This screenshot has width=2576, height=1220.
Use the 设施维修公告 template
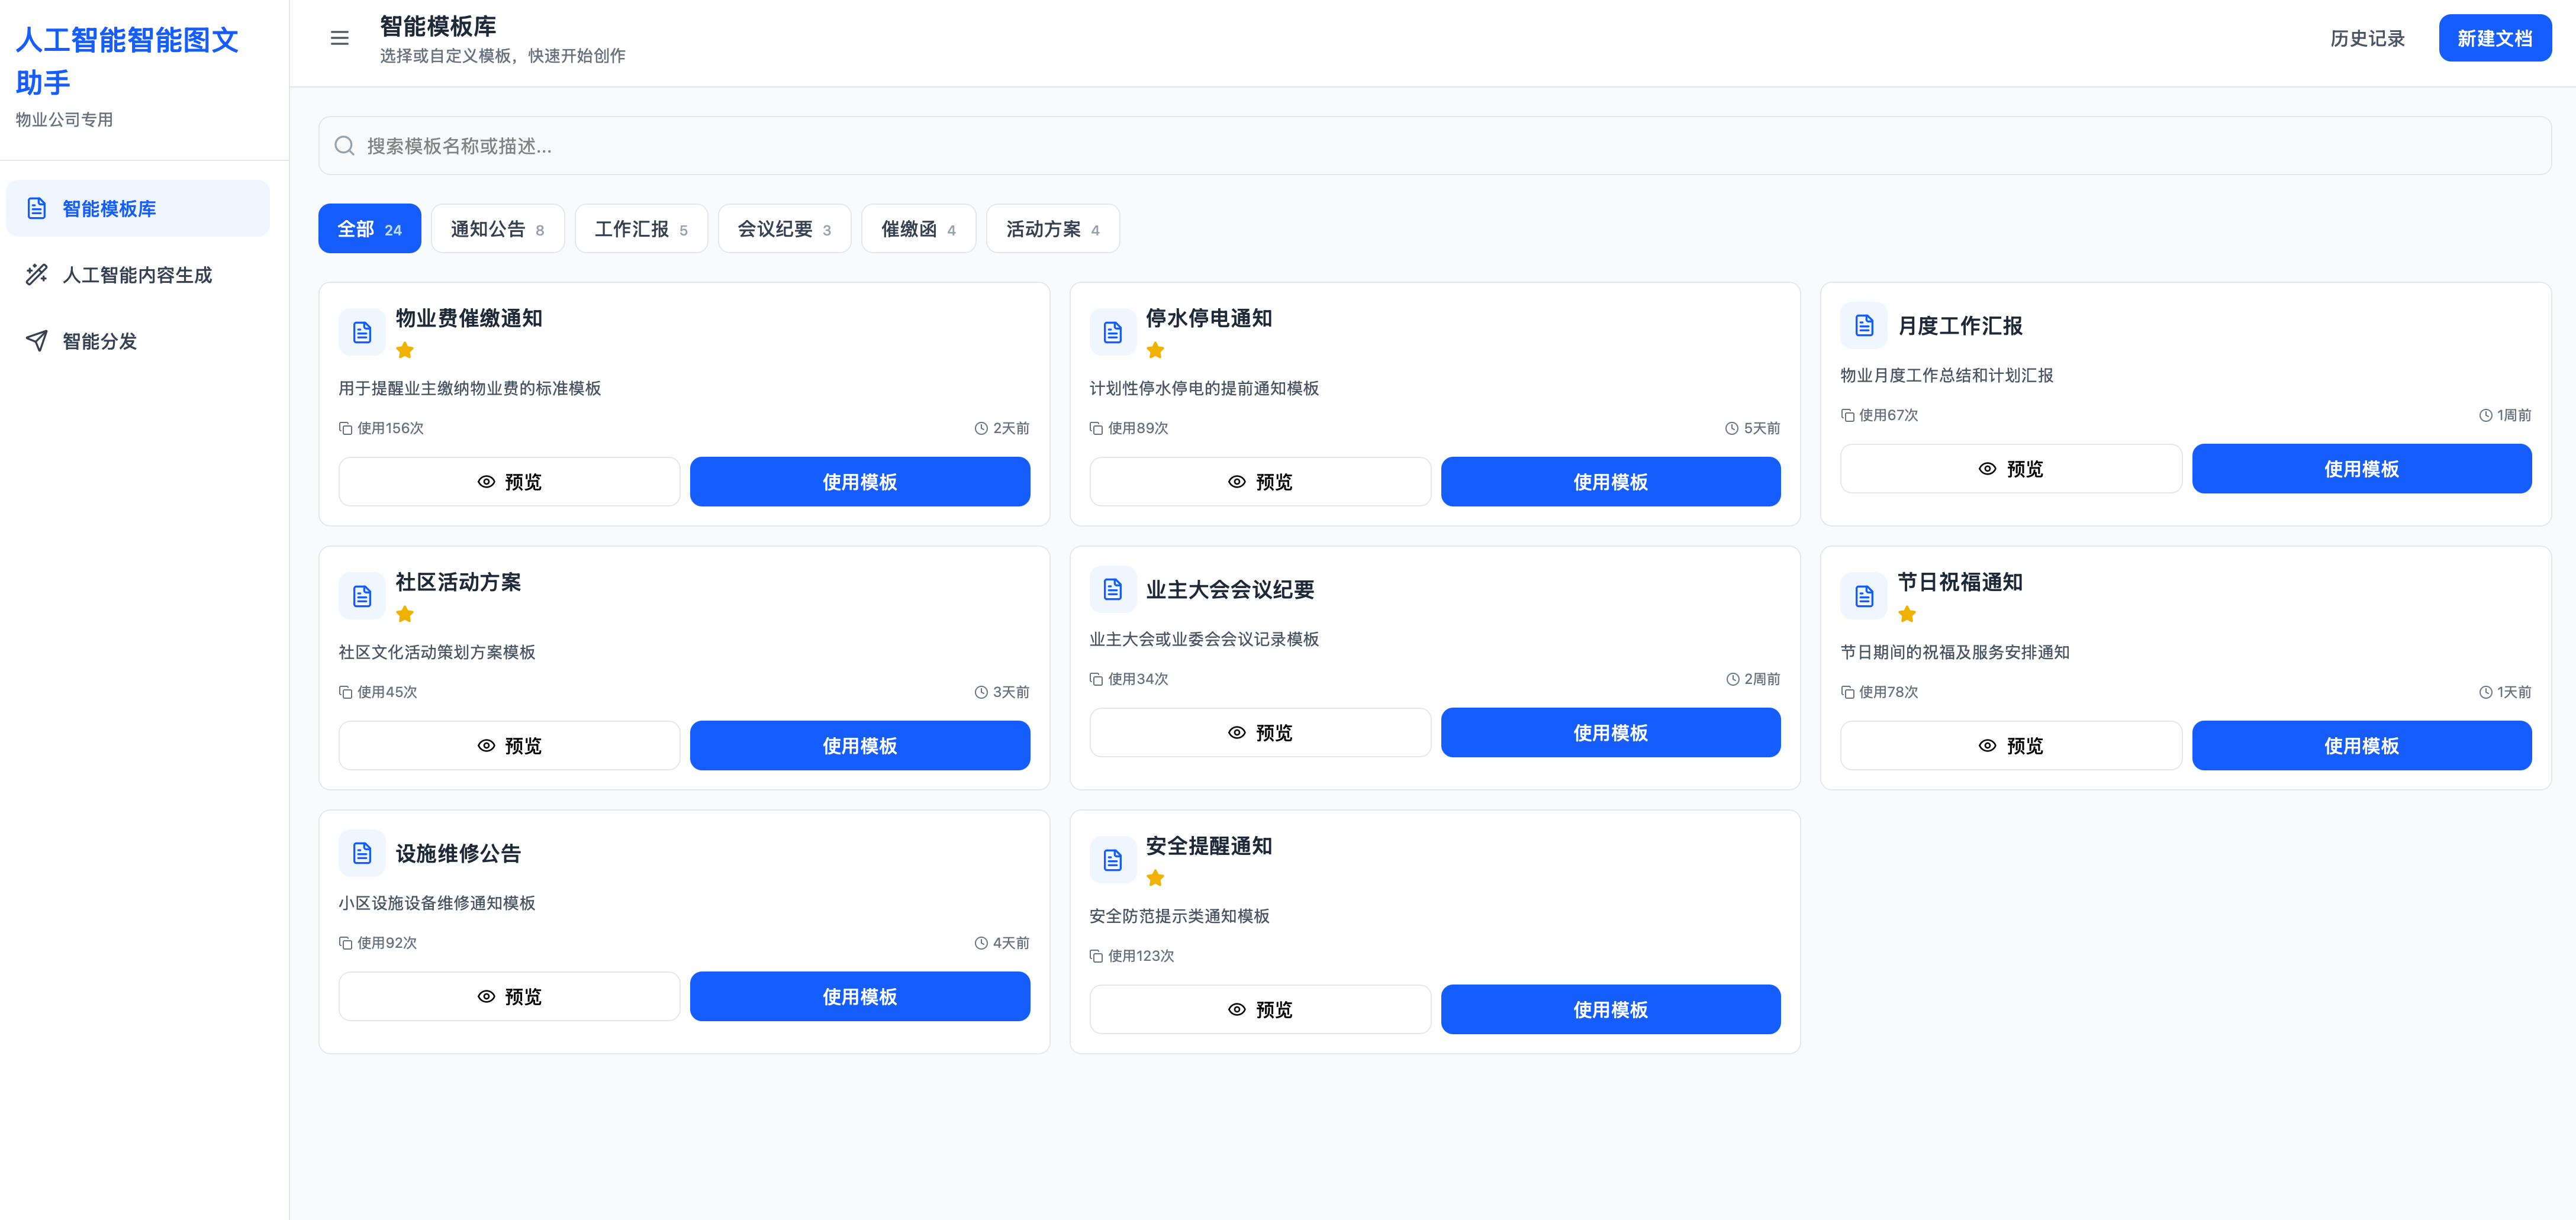point(860,996)
